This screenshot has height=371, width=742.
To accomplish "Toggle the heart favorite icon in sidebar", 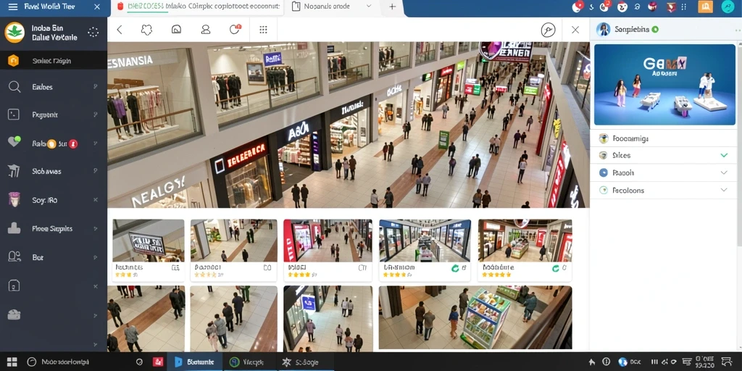I will click(x=14, y=141).
